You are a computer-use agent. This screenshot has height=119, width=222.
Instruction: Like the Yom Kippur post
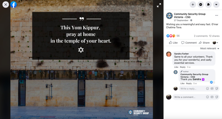click(x=173, y=43)
